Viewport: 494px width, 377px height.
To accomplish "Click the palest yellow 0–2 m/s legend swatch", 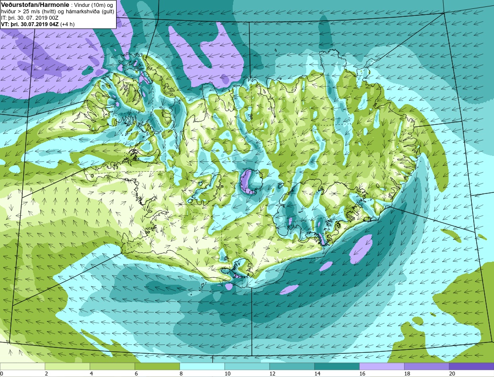I will click(x=23, y=366).
